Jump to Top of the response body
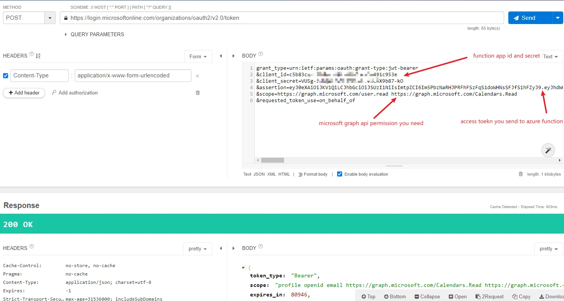Image resolution: width=564 pixels, height=301 pixels. pos(368,296)
